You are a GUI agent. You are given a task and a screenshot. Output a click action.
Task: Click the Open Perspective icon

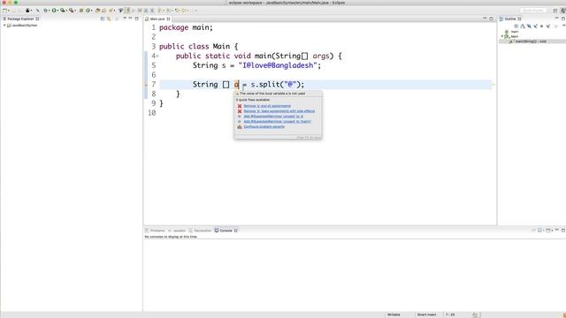coord(555,11)
